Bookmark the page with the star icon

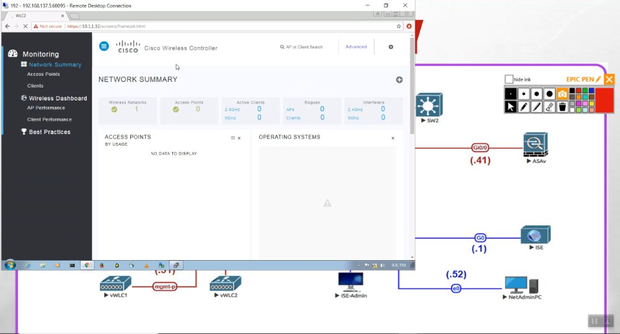[399, 26]
